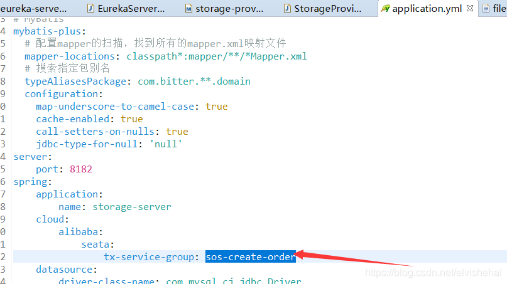
Task: Click the com.bitter.**.domain value
Action: (x=194, y=82)
